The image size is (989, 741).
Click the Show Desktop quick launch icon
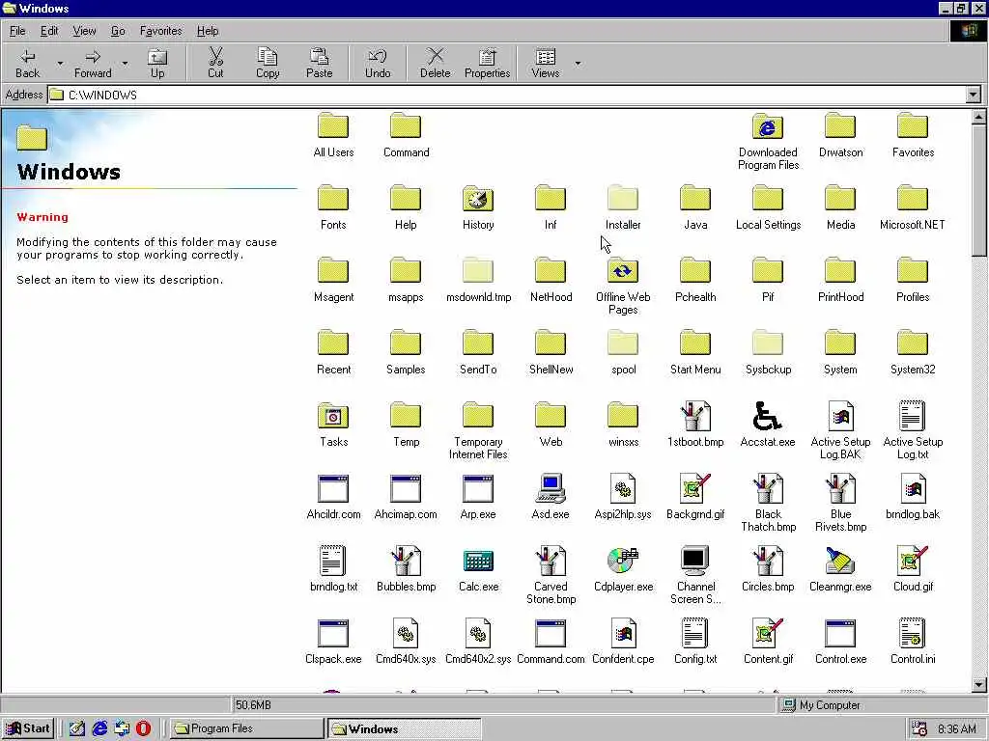pos(77,728)
